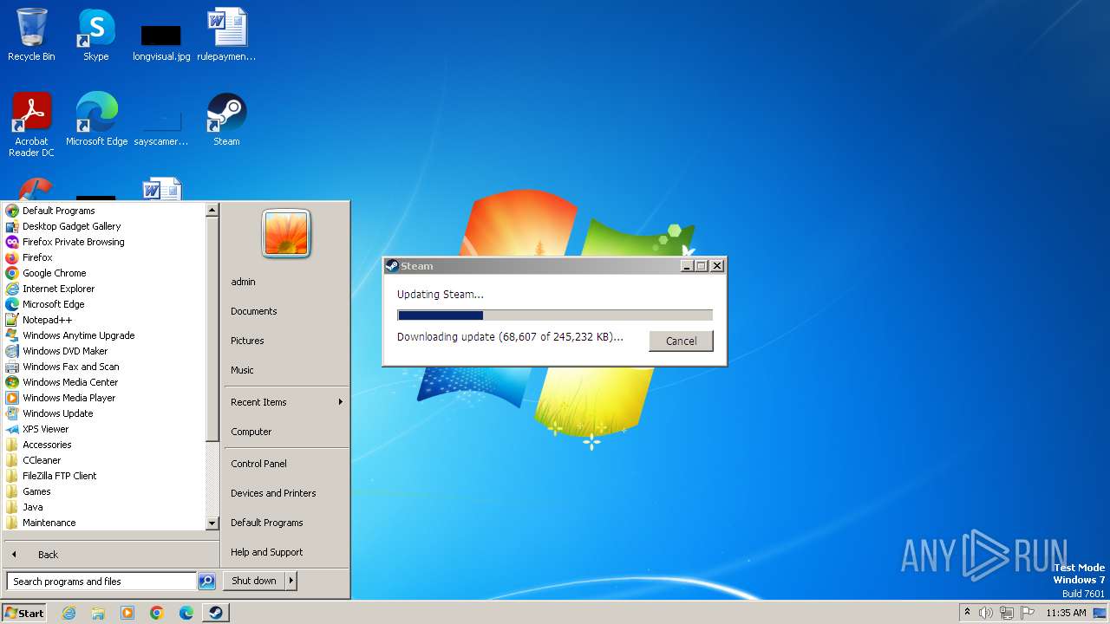The height and width of the screenshot is (624, 1110).
Task: Cancel the Steam update download
Action: coord(681,341)
